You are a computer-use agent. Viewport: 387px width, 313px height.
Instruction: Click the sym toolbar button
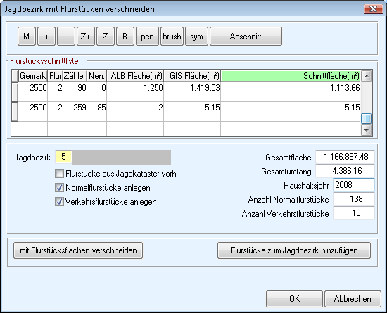[x=197, y=37]
